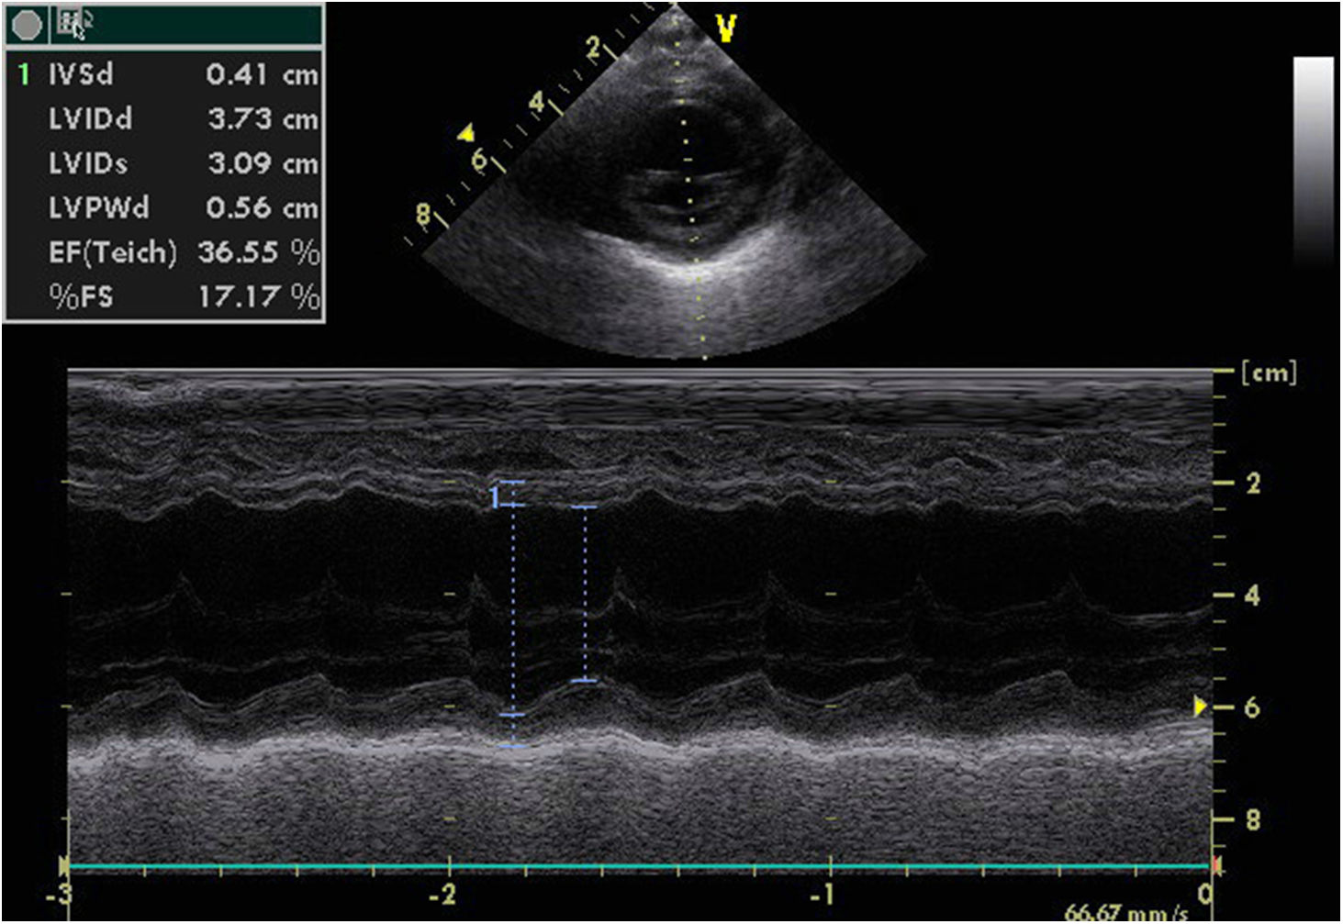Click the measurement worksheet icon in panel header
Screen dimensions: 1343x924
70,24
